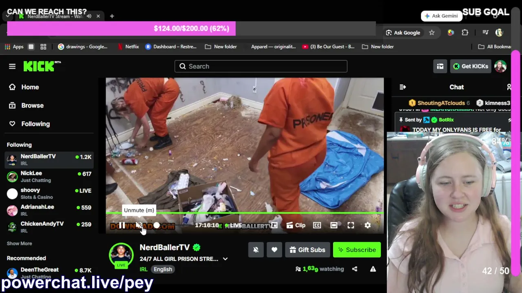Open NerdBallerTV channel avatar
Image resolution: width=522 pixels, height=293 pixels.
[x=121, y=255]
